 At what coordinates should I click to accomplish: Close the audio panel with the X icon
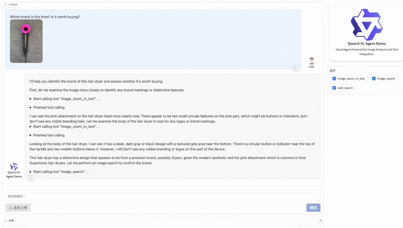pyautogui.click(x=321, y=220)
